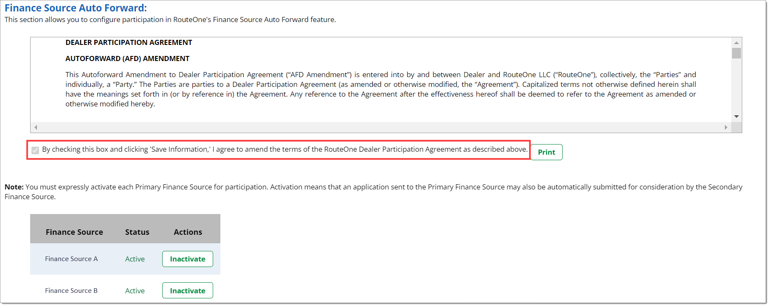This screenshot has width=769, height=306.
Task: Click the horizontal scroll-left arrow
Action: [x=36, y=127]
